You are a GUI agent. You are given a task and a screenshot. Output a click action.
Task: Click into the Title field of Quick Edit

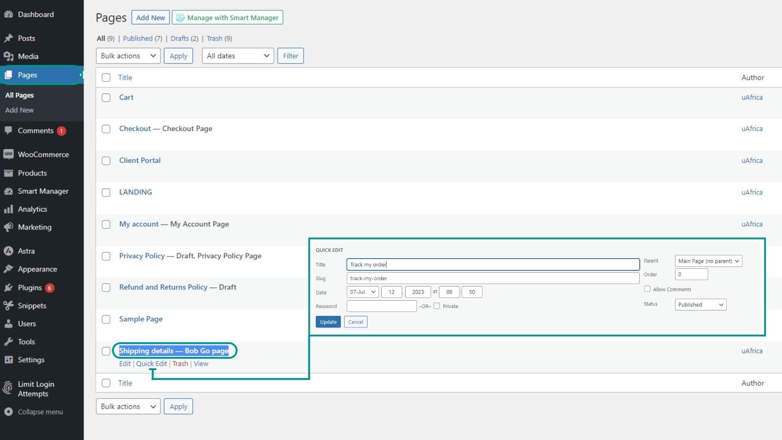tap(493, 264)
